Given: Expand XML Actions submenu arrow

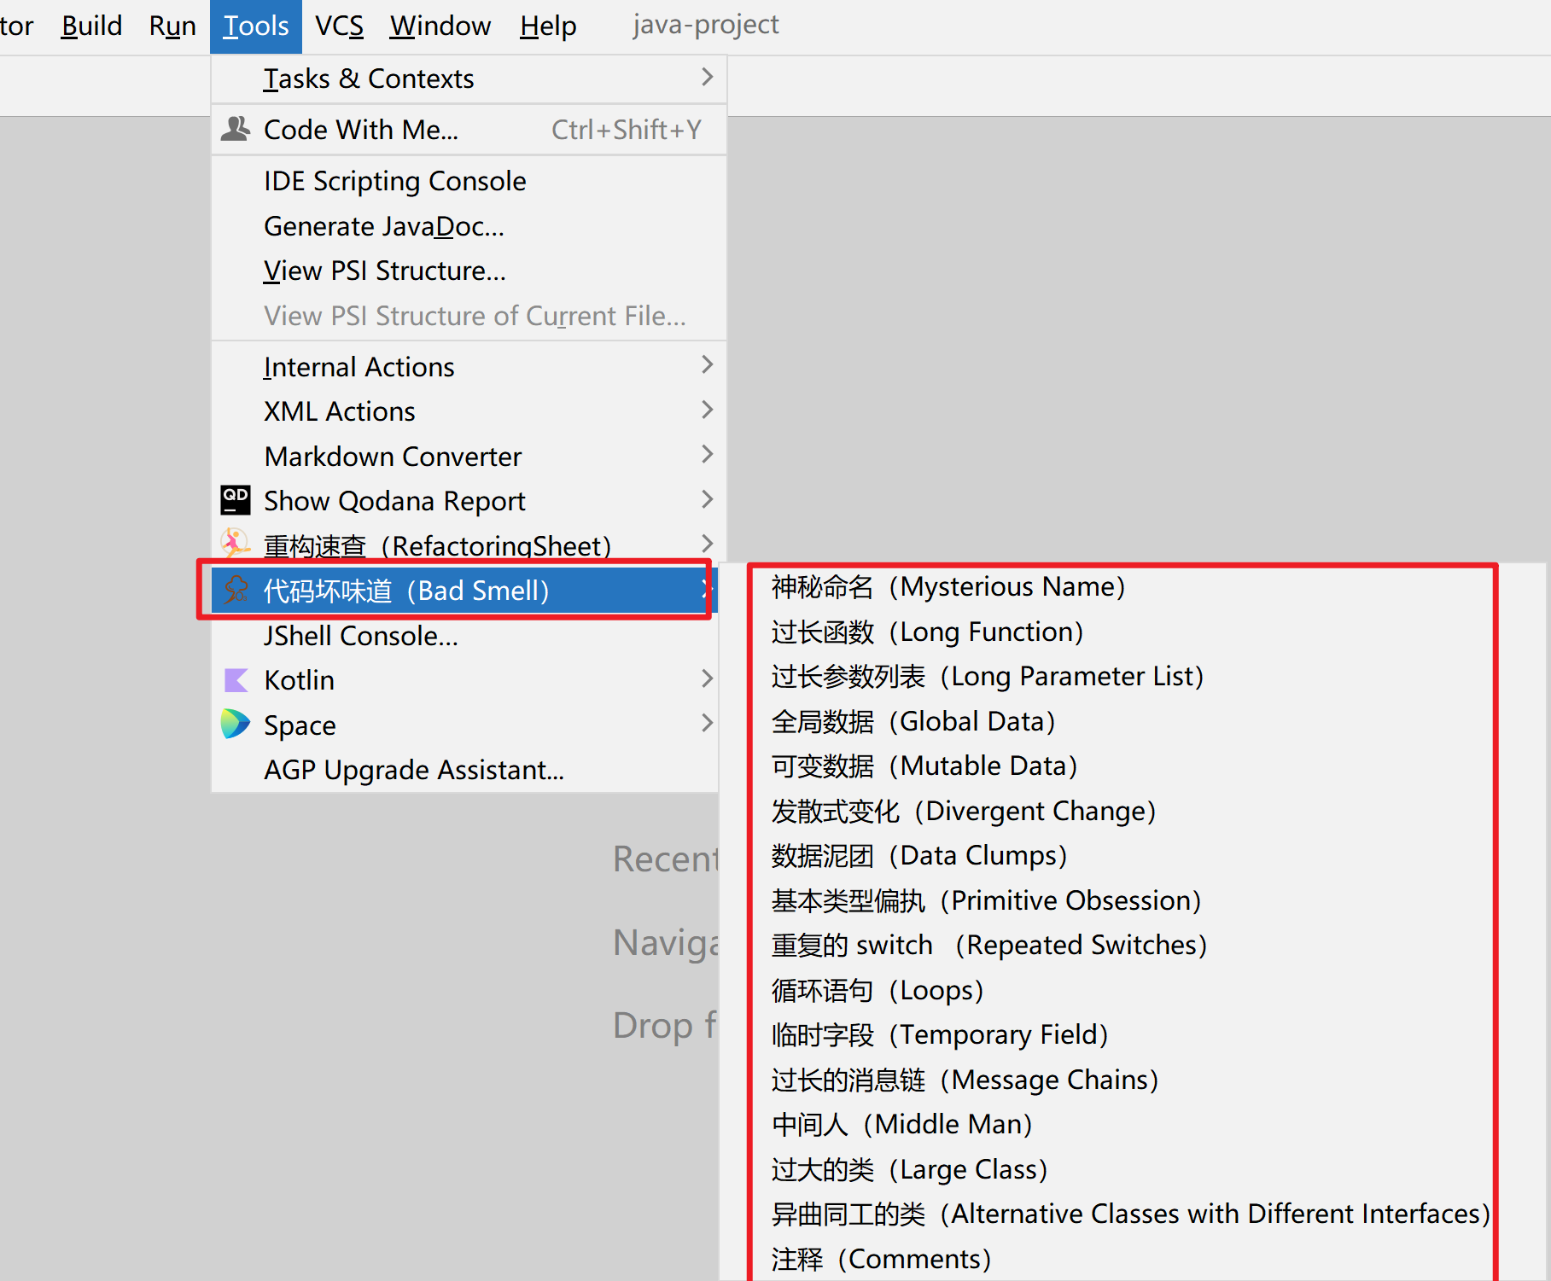Looking at the screenshot, I should click(x=707, y=410).
